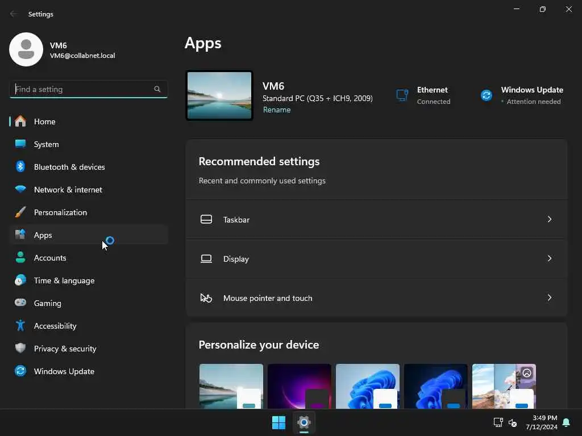Click the VM6 desktop wallpaper preview
582x436 pixels.
219,95
